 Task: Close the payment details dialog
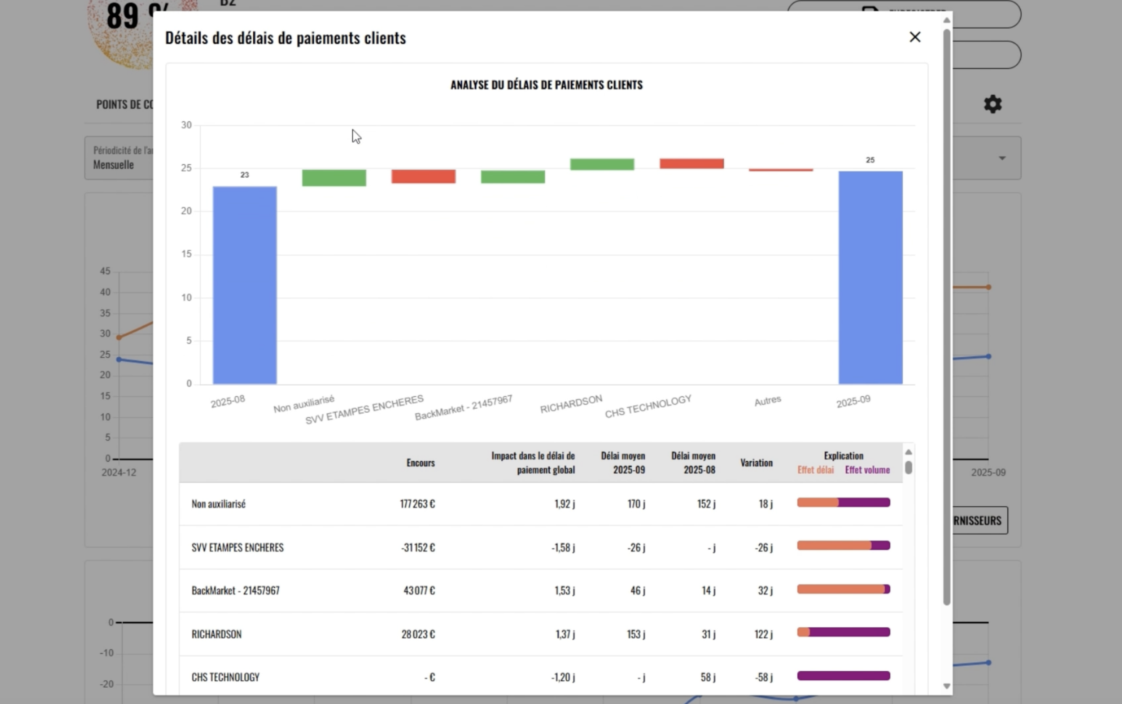915,37
